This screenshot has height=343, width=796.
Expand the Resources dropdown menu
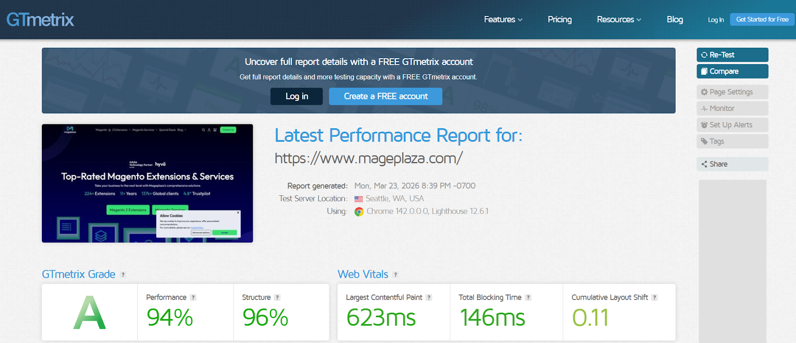[x=619, y=19]
